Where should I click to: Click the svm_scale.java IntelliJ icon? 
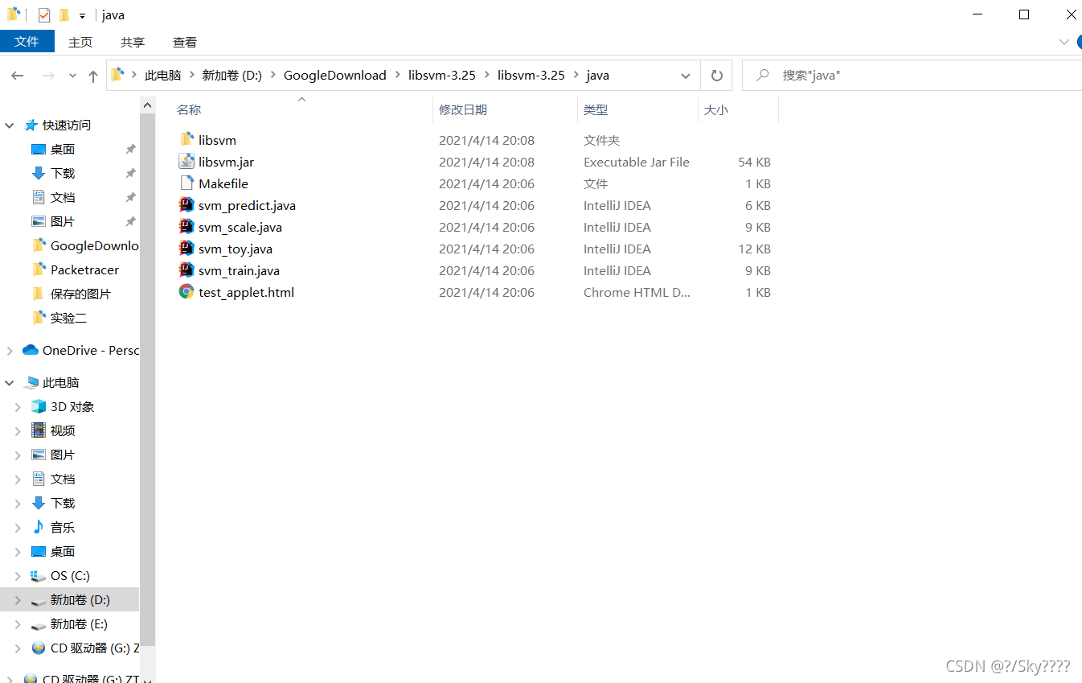pyautogui.click(x=186, y=227)
